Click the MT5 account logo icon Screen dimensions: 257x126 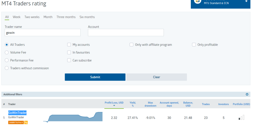coord(198,2)
